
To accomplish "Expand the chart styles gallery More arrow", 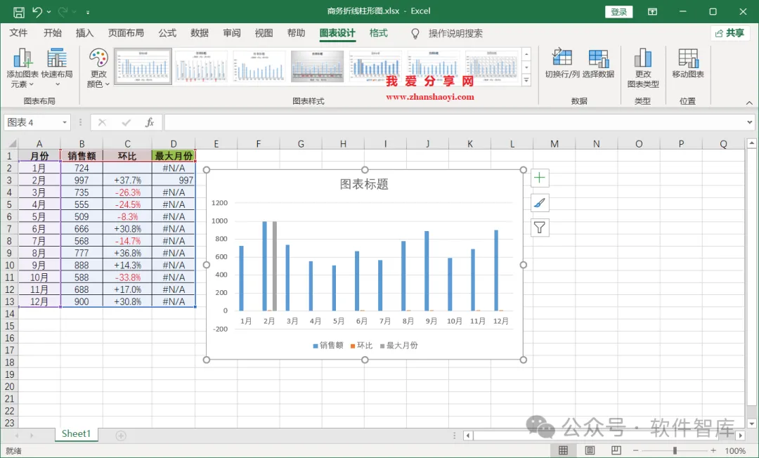I will coord(526,80).
